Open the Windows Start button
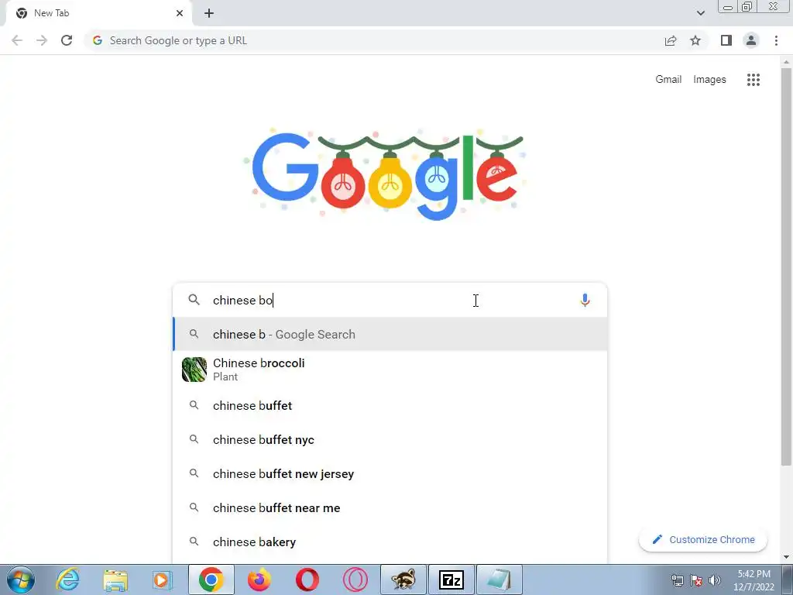 21,580
